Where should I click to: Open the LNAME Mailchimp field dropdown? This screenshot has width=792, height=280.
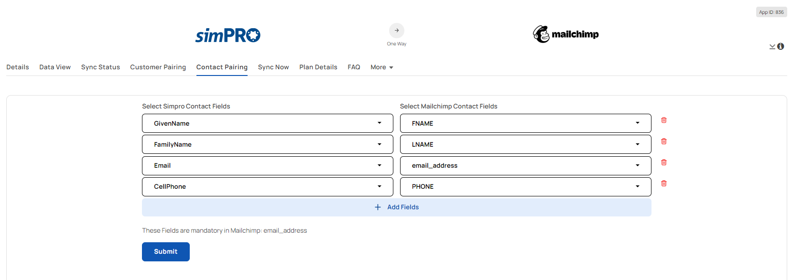tap(526, 144)
